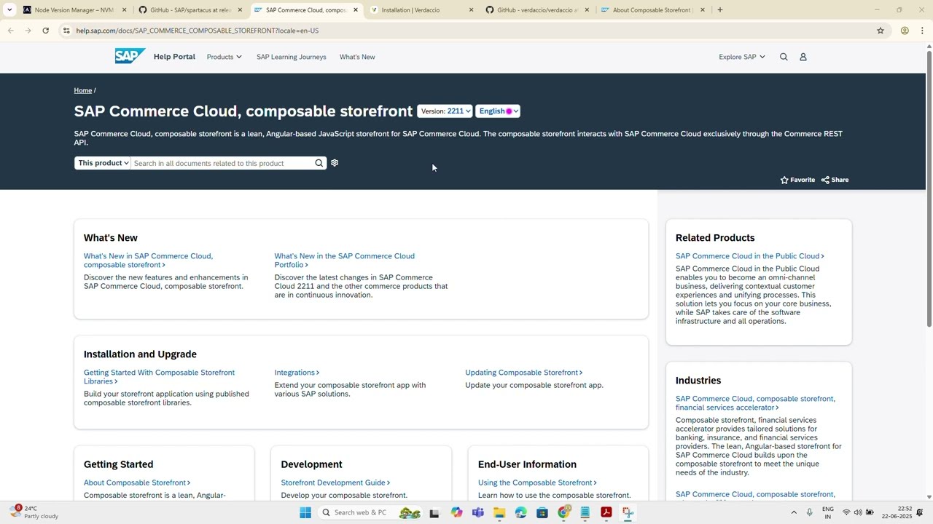
Task: Open Chrome three-dot menu
Action: 922,31
